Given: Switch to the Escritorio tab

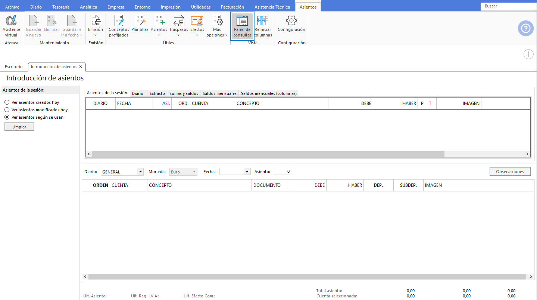Looking at the screenshot, I should point(13,67).
